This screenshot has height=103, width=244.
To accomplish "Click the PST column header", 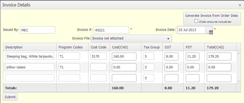I will pyautogui.click(x=194, y=47).
